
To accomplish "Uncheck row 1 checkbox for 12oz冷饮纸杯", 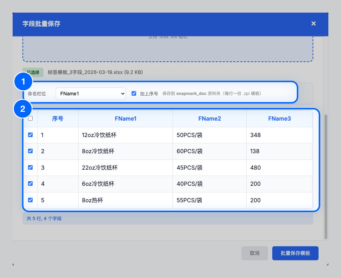I will coord(30,135).
